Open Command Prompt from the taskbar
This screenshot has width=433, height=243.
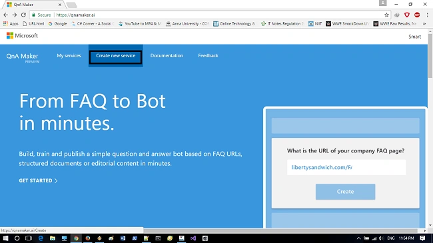tap(158, 238)
